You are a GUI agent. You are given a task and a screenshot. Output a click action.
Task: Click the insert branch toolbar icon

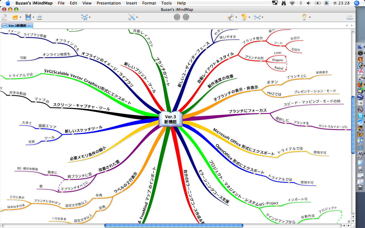coord(85,17)
